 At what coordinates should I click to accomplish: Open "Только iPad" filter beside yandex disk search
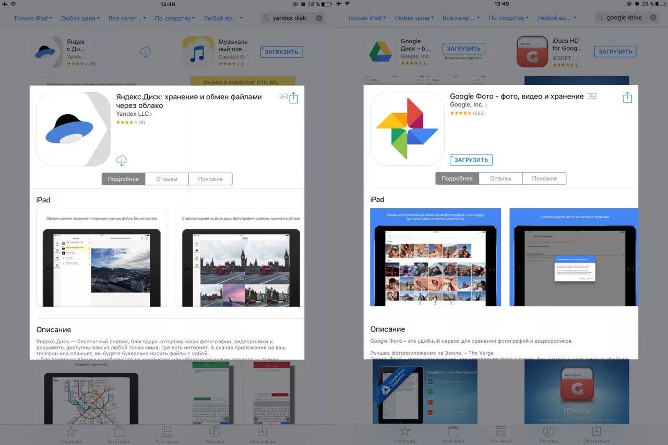point(33,18)
